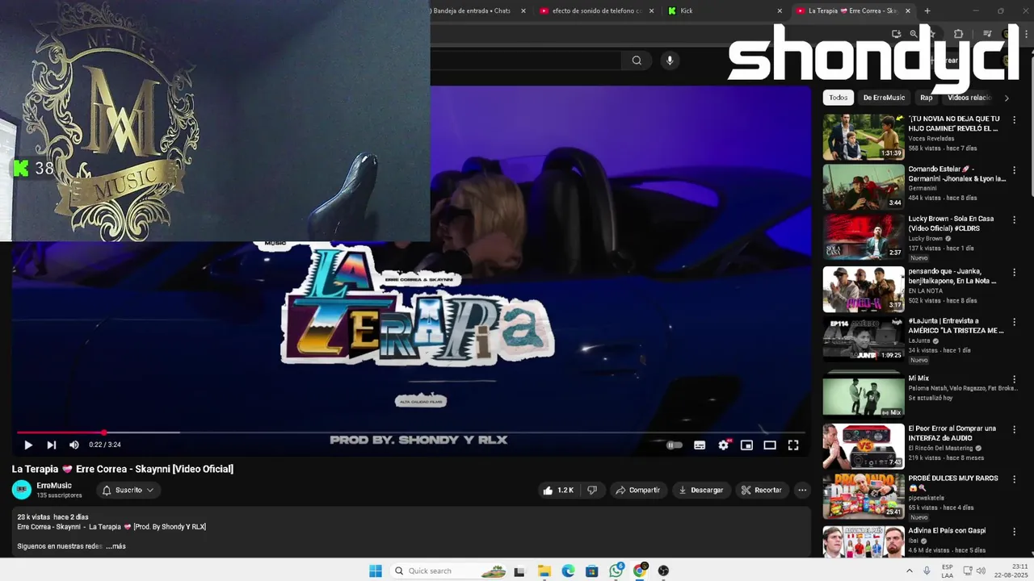
Task: Open options menu for 'pensando que' video
Action: (x=1014, y=272)
